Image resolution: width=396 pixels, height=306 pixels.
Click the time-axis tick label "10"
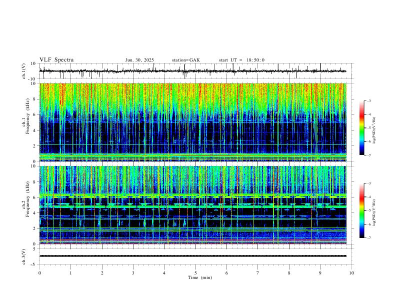click(351, 273)
